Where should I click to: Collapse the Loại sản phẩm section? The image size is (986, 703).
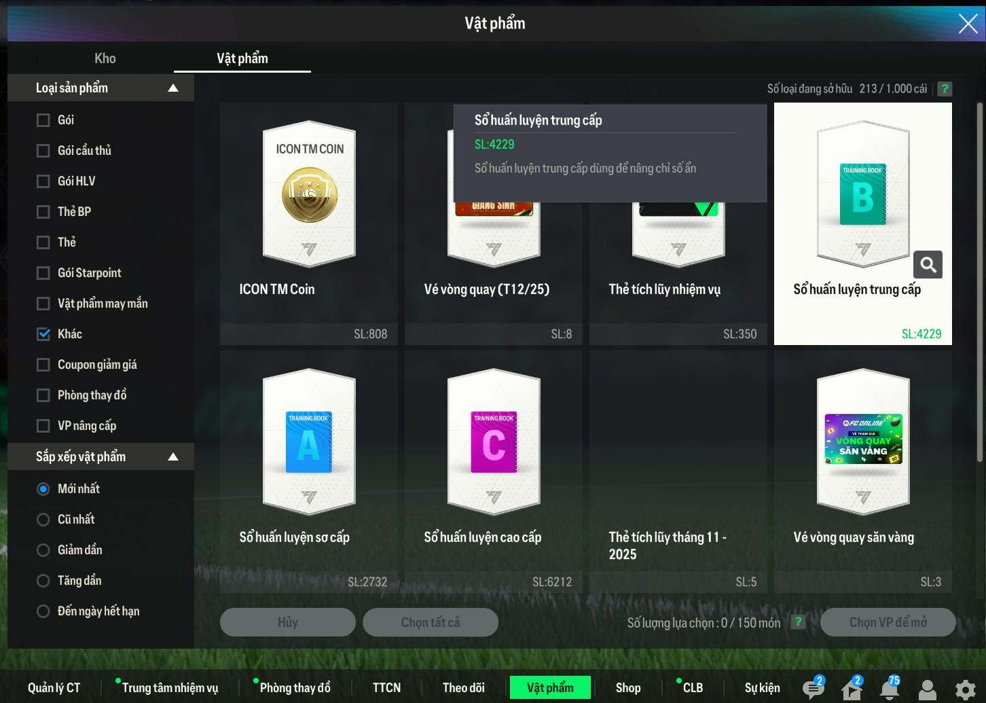173,88
